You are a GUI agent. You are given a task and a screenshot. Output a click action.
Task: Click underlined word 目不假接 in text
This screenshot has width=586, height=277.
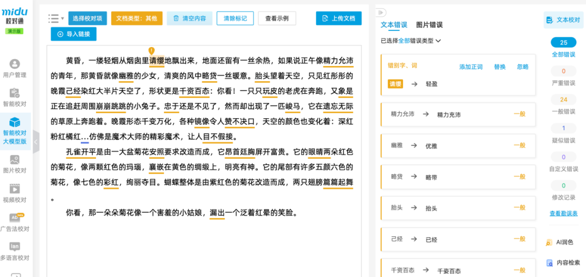(x=218, y=137)
